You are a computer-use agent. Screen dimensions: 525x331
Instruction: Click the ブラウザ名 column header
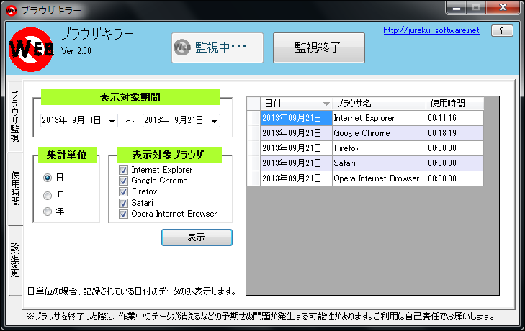379,104
